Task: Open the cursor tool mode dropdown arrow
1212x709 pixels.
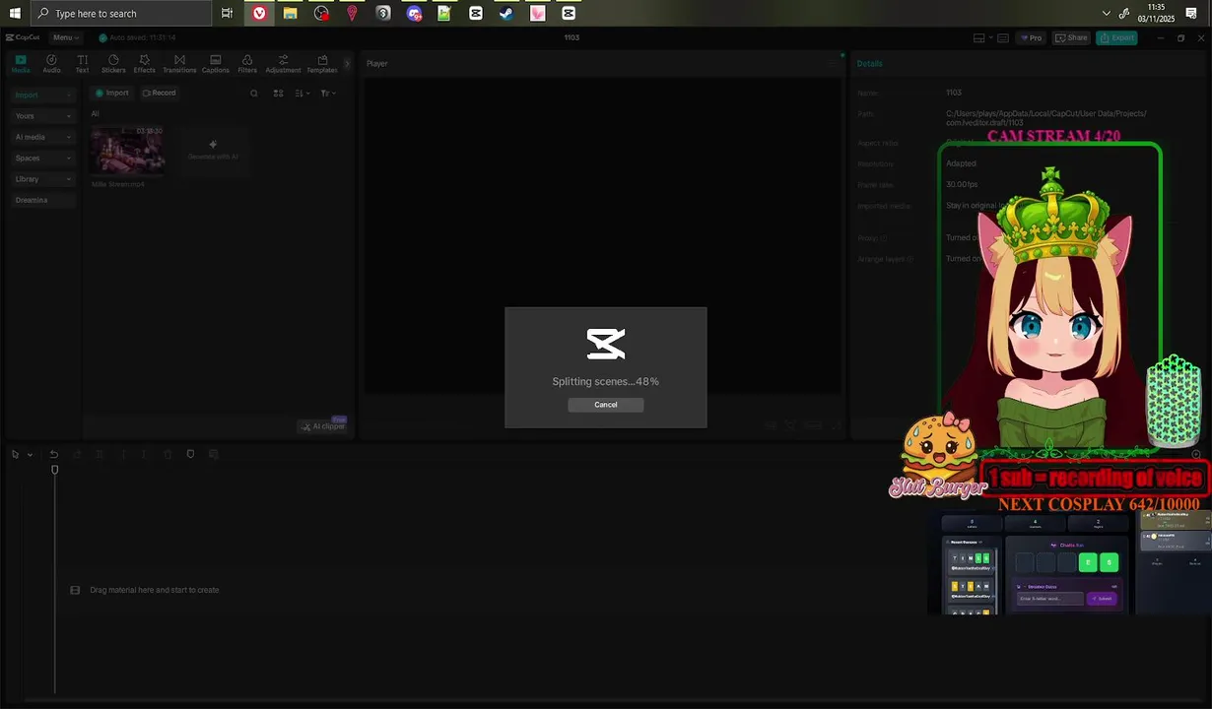Action: point(30,454)
